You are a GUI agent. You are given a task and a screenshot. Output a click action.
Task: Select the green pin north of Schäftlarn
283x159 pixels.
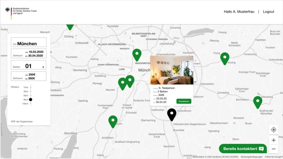point(113,122)
